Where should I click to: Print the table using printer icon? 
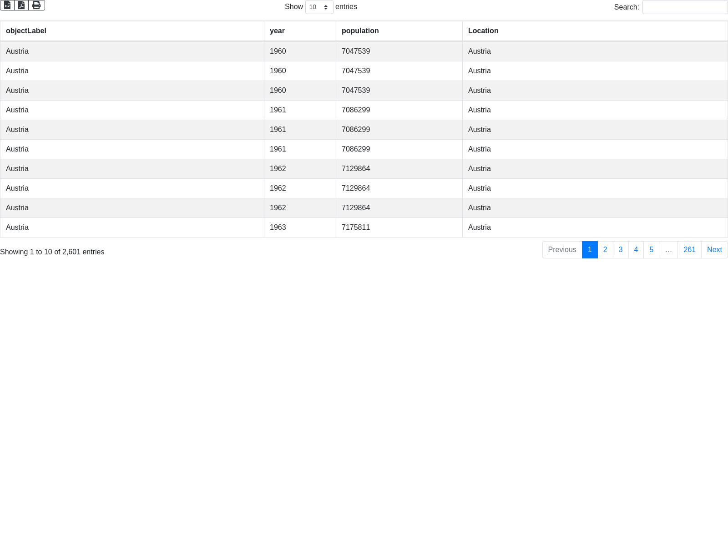click(36, 5)
